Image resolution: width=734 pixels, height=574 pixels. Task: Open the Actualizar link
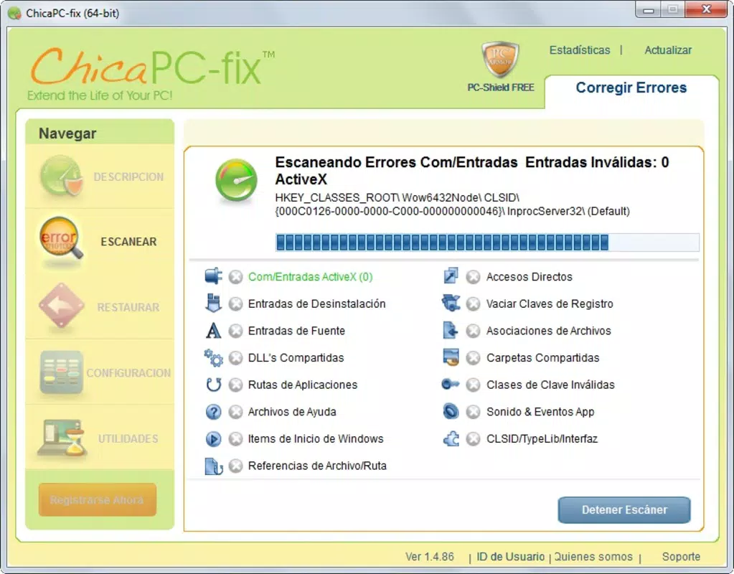pyautogui.click(x=668, y=50)
